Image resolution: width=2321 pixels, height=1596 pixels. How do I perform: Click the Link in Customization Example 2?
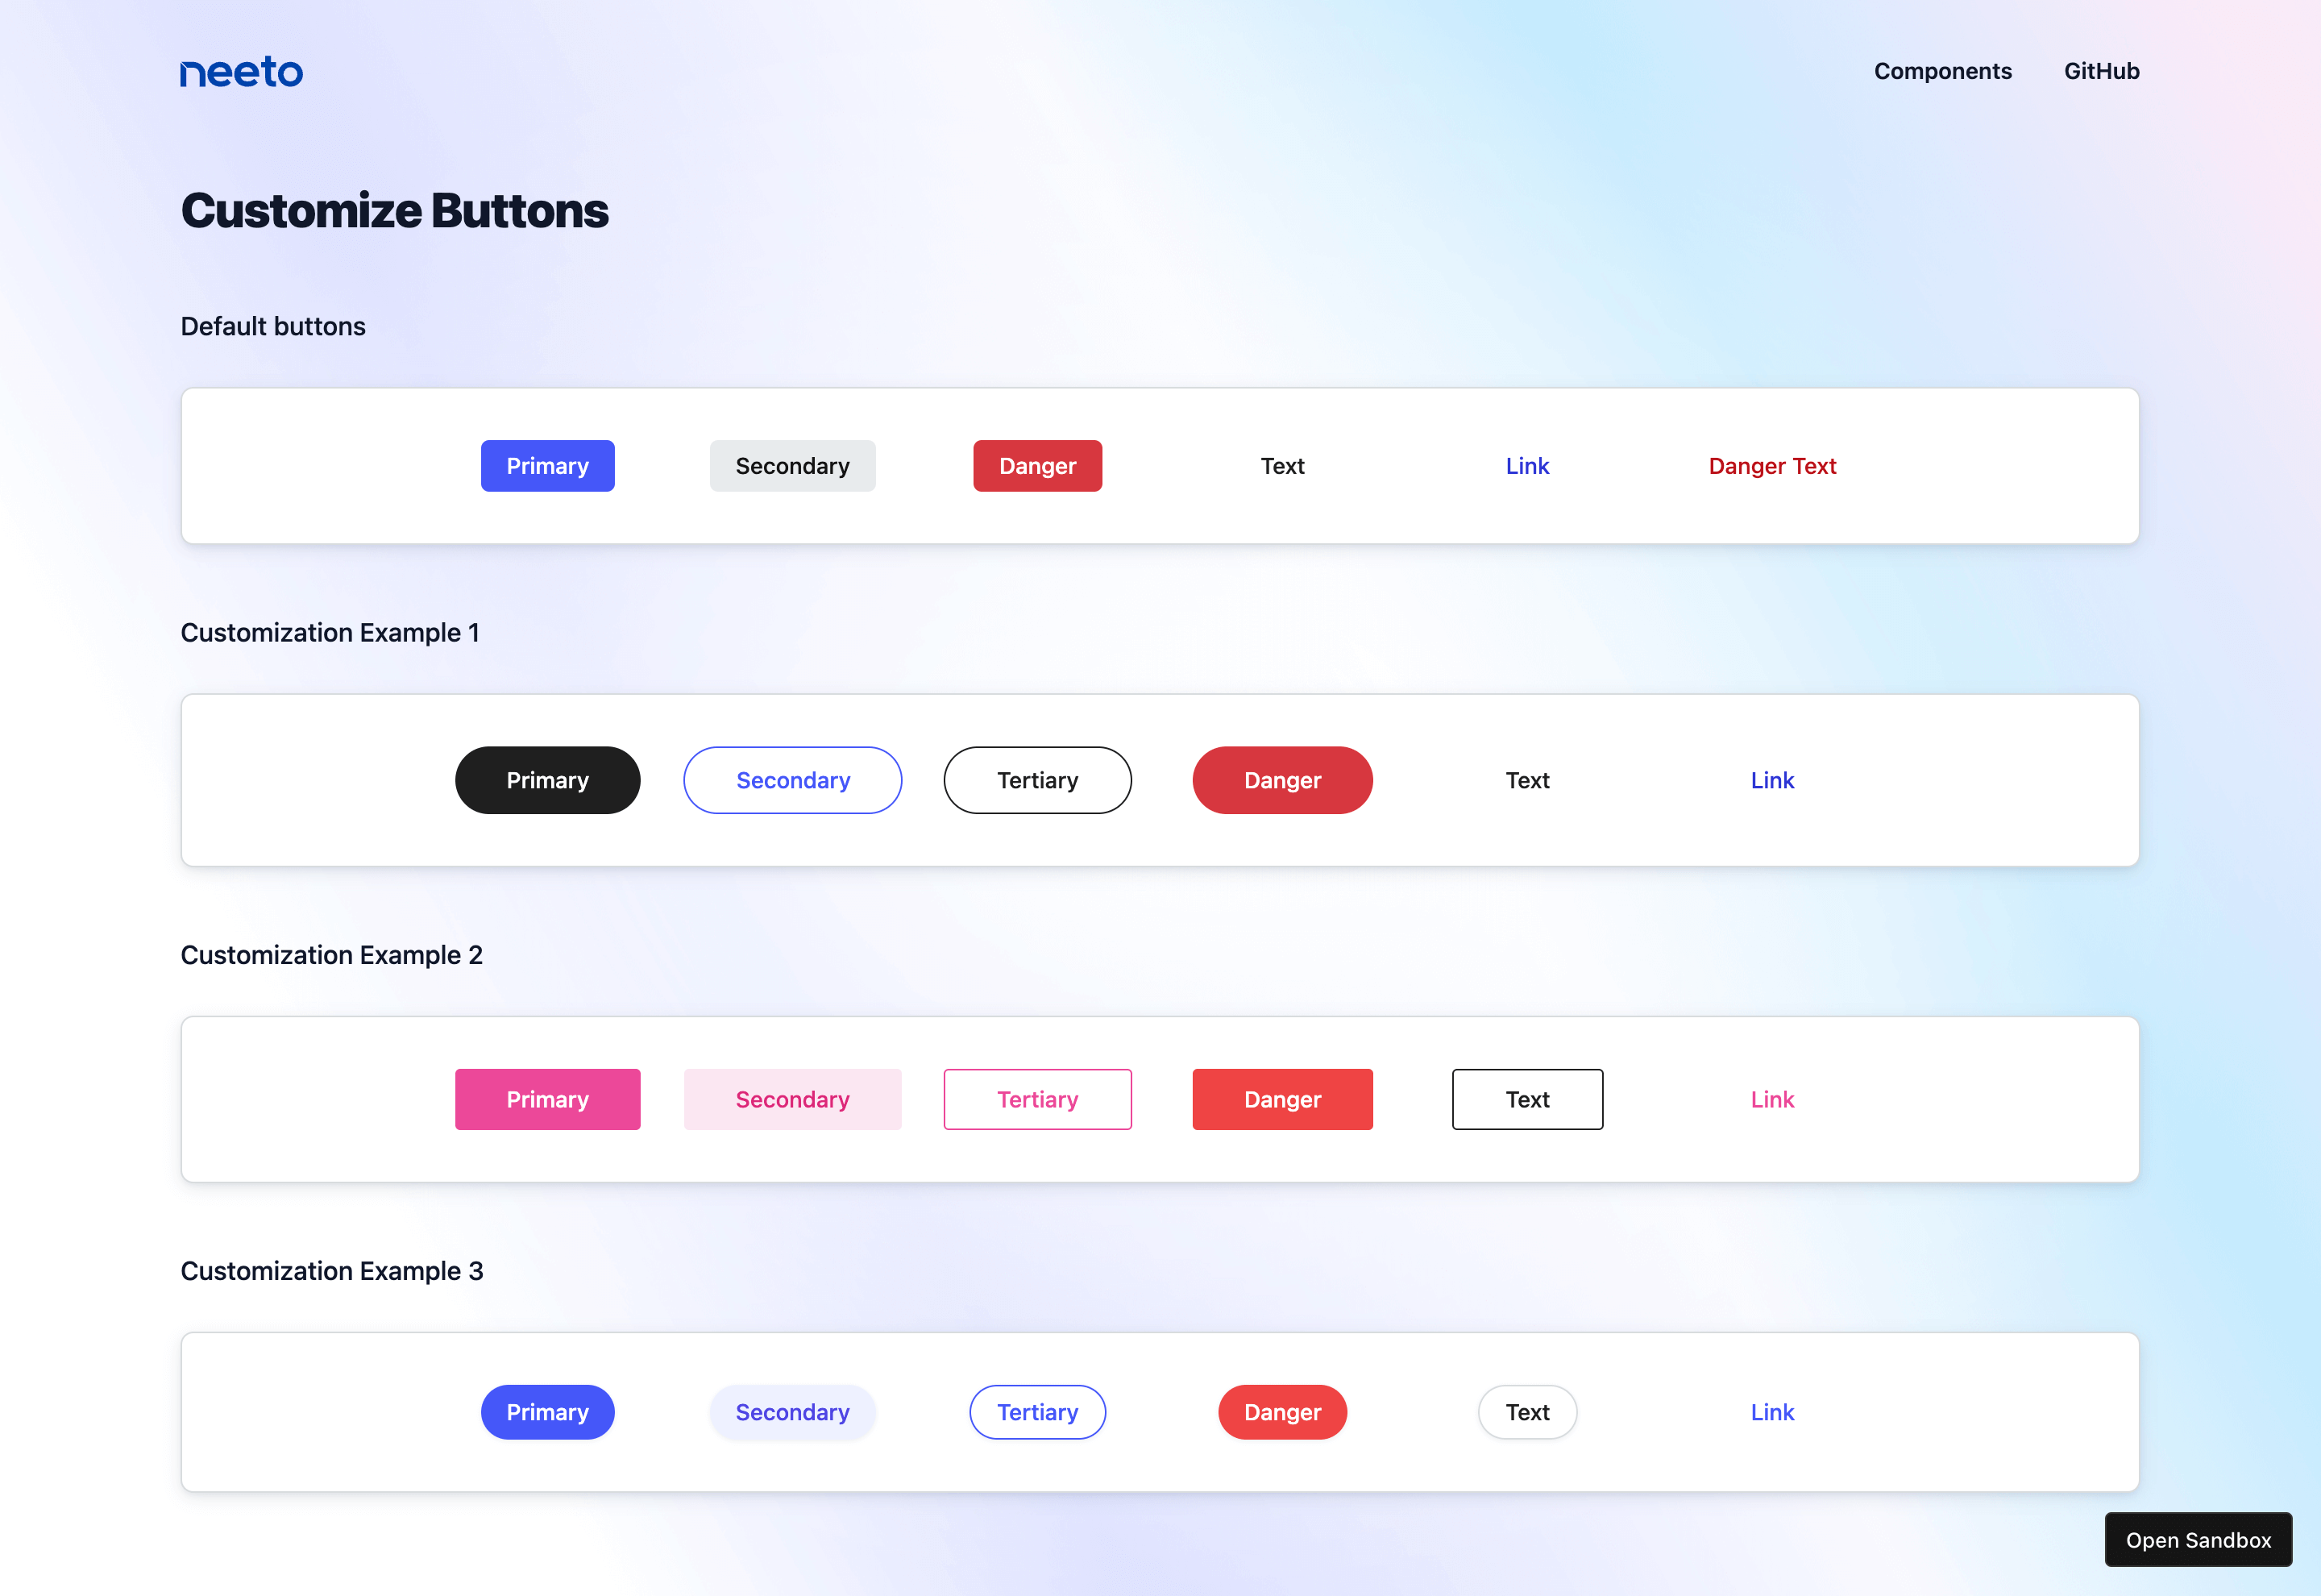tap(1772, 1097)
